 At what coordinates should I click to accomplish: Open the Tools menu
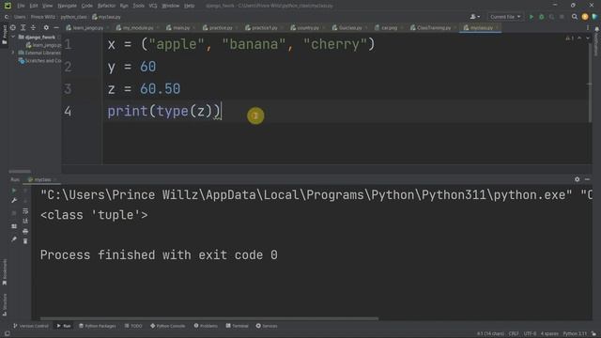tap(138, 6)
